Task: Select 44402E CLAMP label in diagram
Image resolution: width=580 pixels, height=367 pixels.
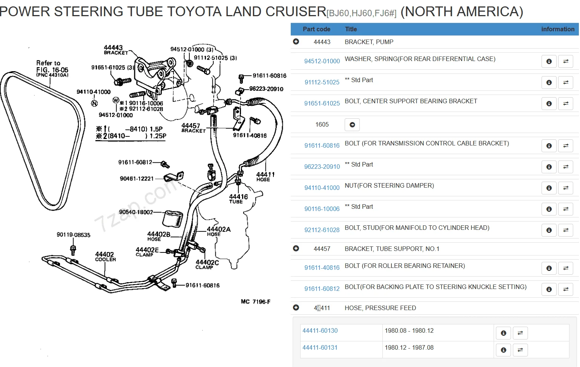Action: [147, 252]
